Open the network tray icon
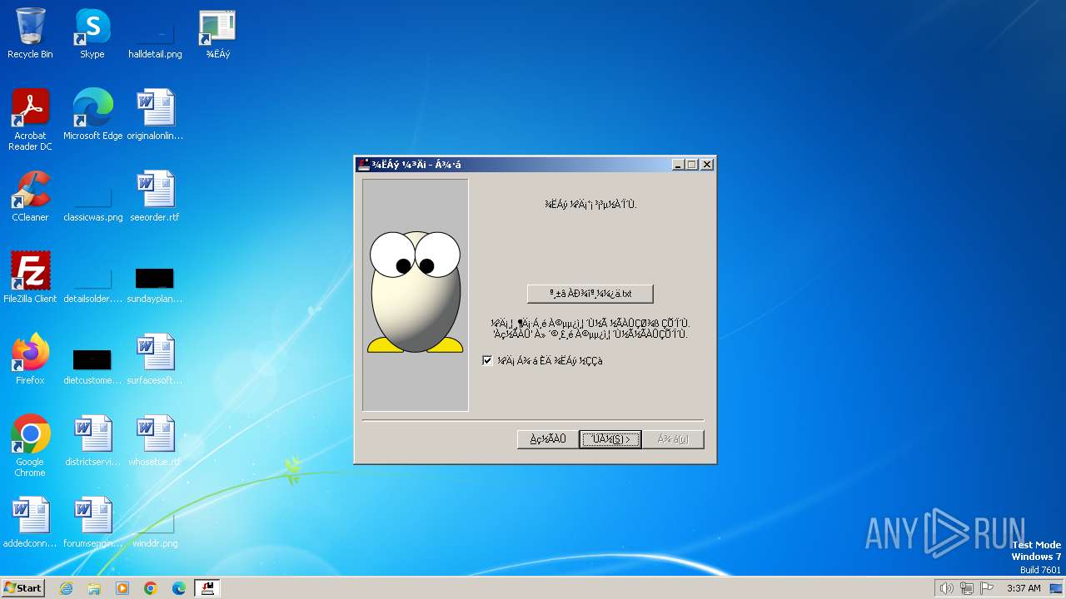The height and width of the screenshot is (599, 1066). (967, 588)
